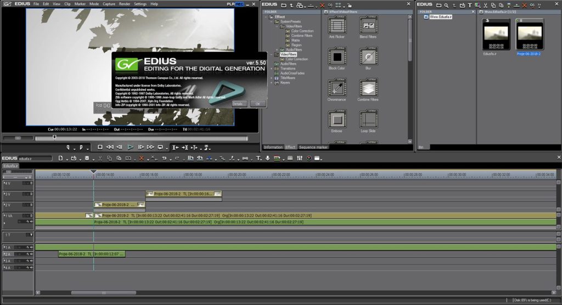Toggle the mute speaker on track 4 A
The width and height of the screenshot is (562, 305).
31,268
